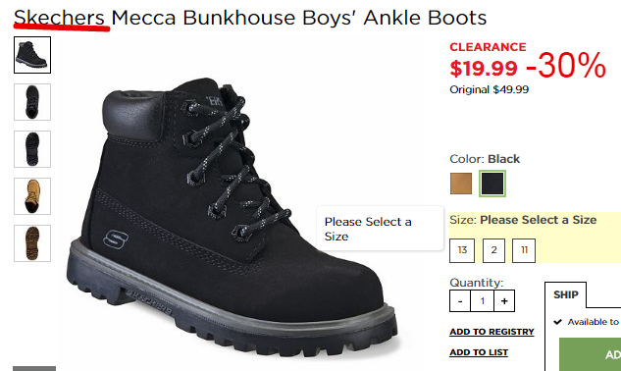Select size 13

point(462,250)
